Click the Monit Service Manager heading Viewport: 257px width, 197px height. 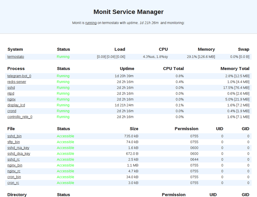coord(128,12)
